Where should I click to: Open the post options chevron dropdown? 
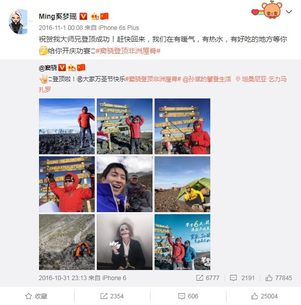tap(289, 12)
